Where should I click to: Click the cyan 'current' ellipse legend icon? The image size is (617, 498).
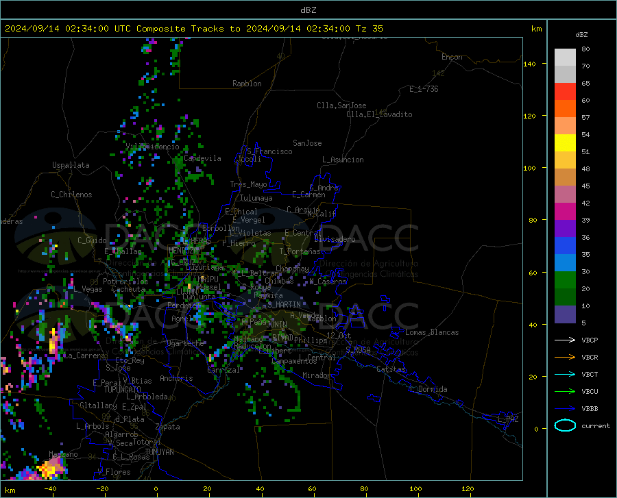(x=565, y=425)
